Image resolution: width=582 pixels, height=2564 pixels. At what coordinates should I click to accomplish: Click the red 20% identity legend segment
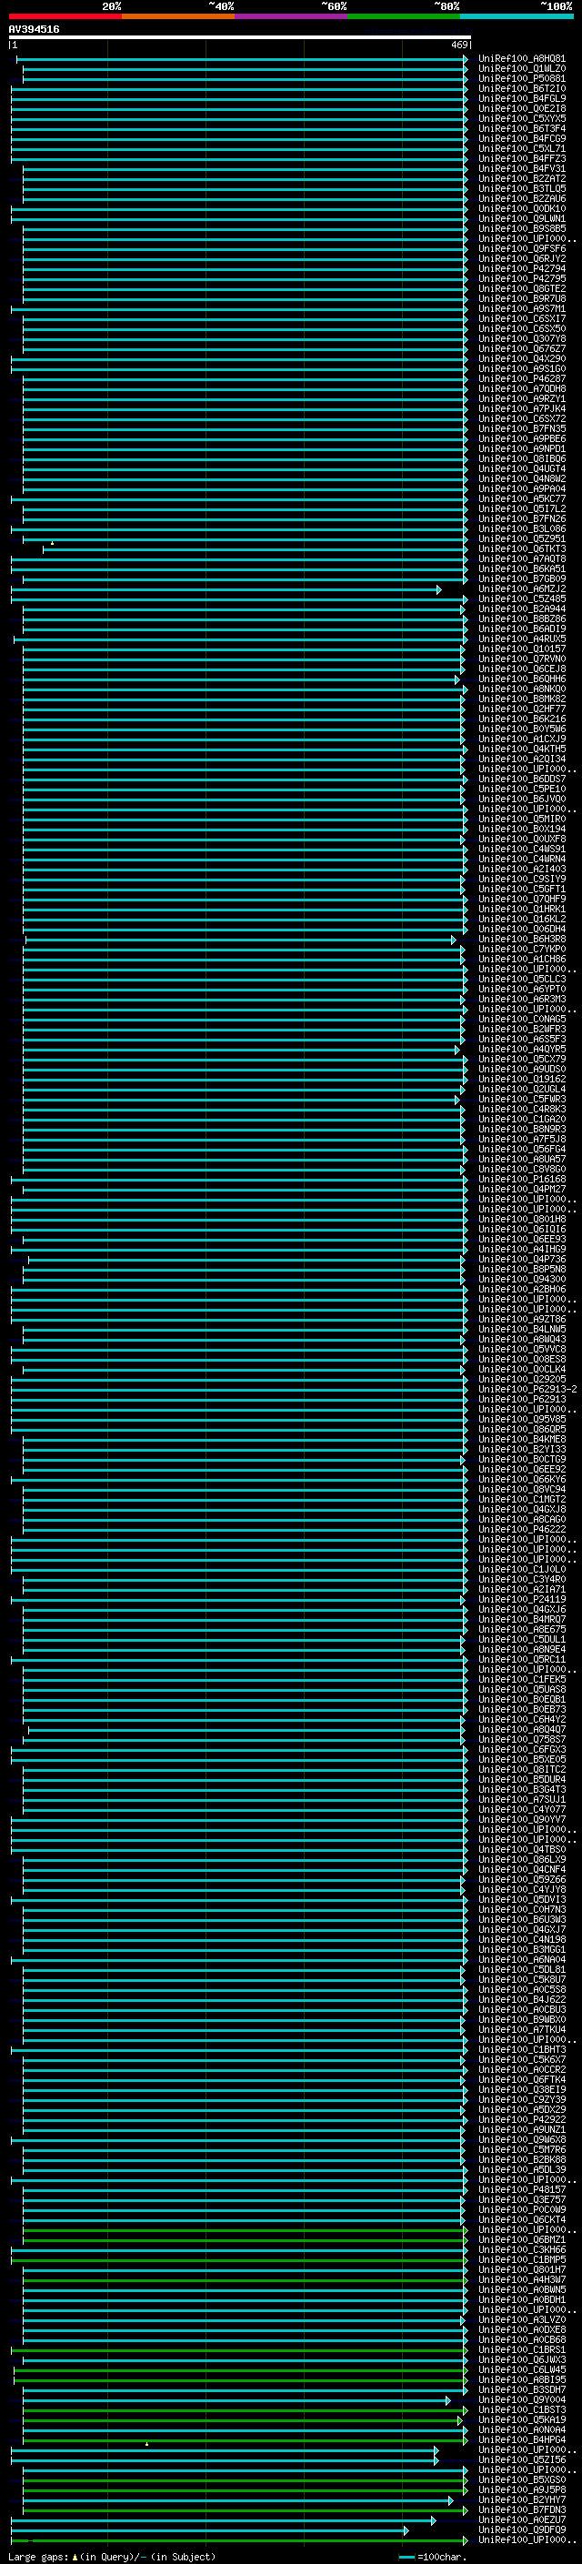coord(65,16)
